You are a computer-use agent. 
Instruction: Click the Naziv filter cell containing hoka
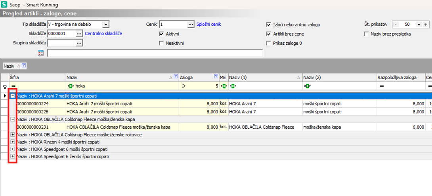[122, 86]
